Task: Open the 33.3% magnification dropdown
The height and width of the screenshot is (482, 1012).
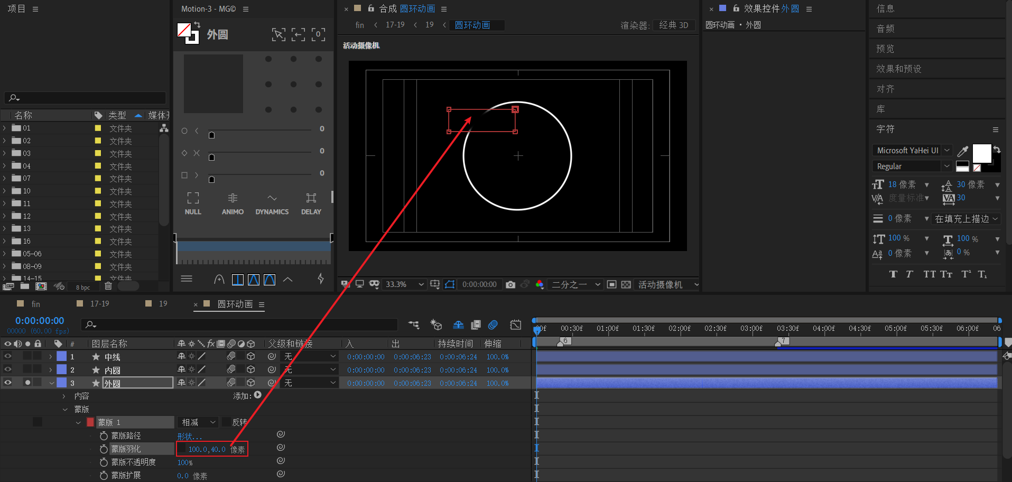Action: tap(405, 284)
